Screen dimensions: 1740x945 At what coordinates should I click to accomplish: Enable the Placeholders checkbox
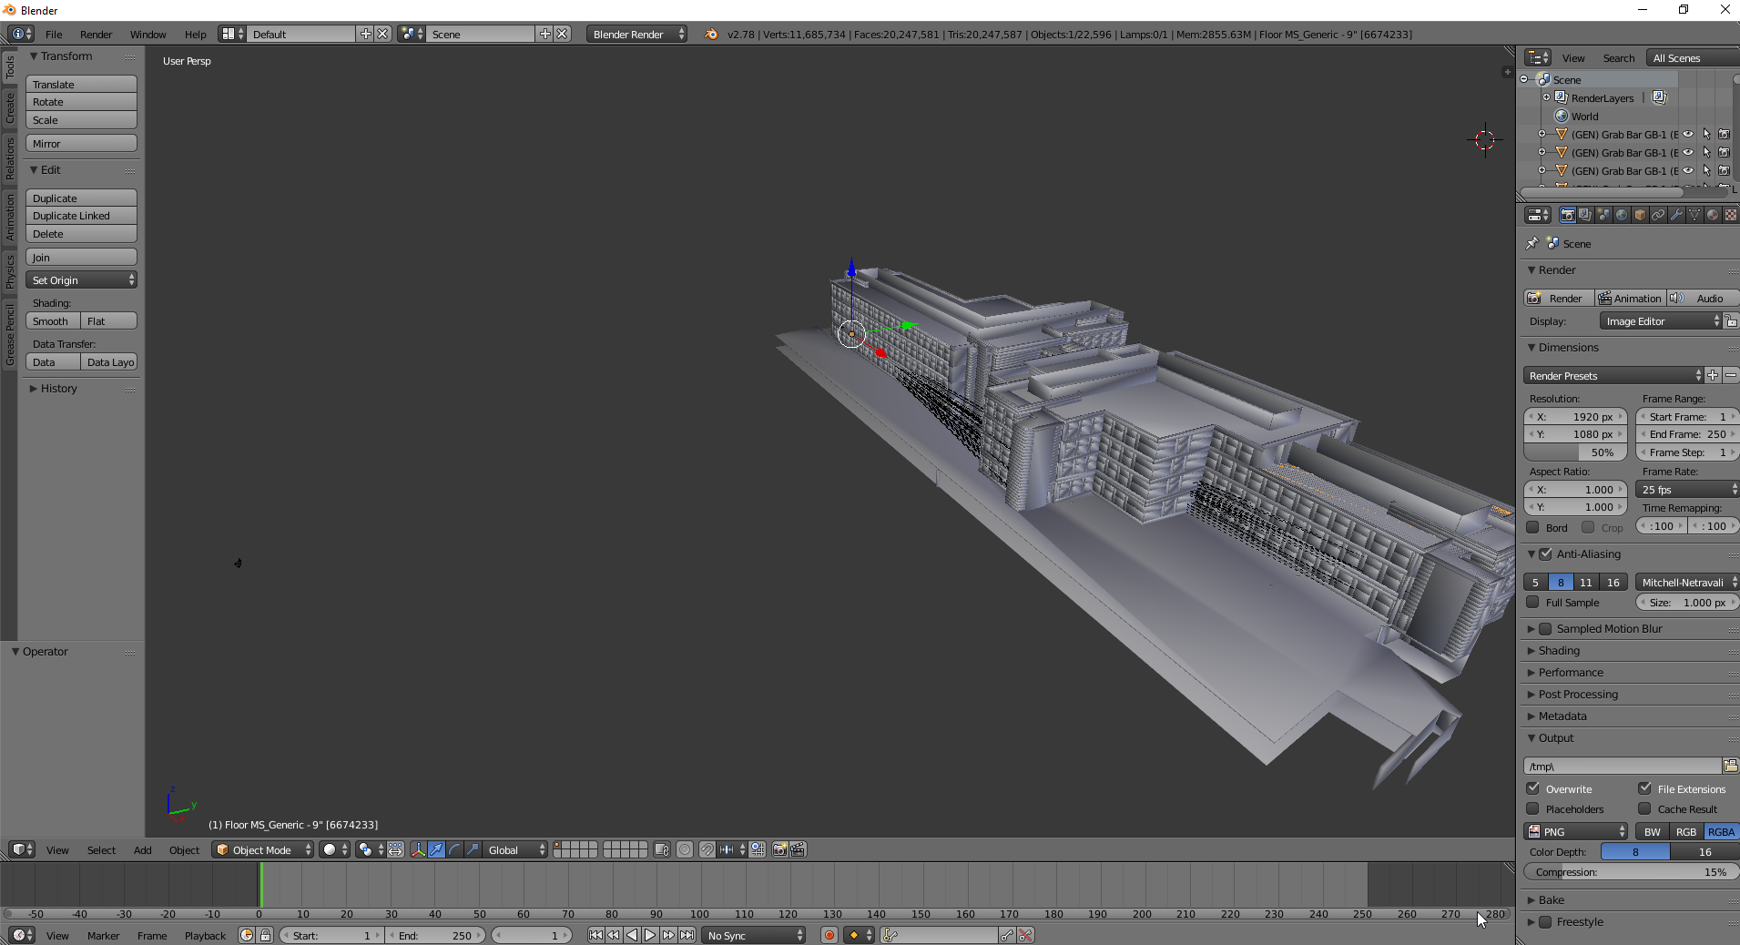click(1532, 808)
